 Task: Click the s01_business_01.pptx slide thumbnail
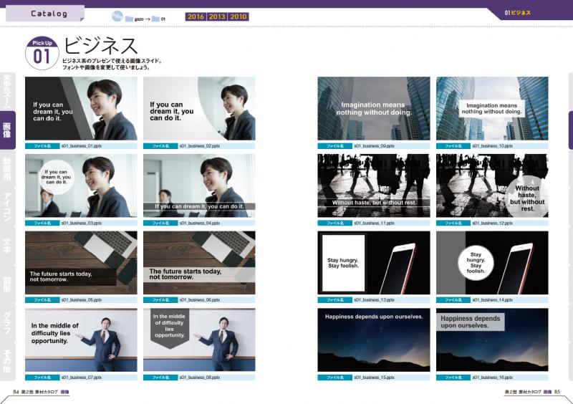pos(81,108)
